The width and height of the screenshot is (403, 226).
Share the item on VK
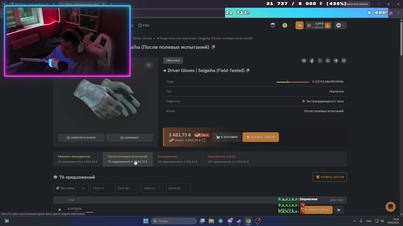coord(304,61)
